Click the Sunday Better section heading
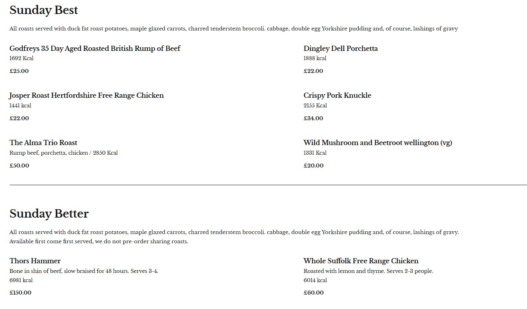Viewport: 527px width, 309px height. [49, 214]
